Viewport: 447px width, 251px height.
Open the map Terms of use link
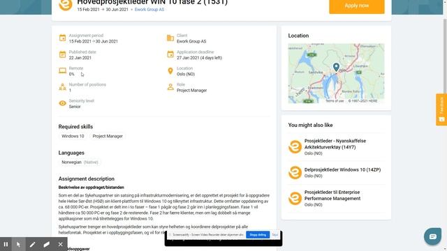point(335,101)
